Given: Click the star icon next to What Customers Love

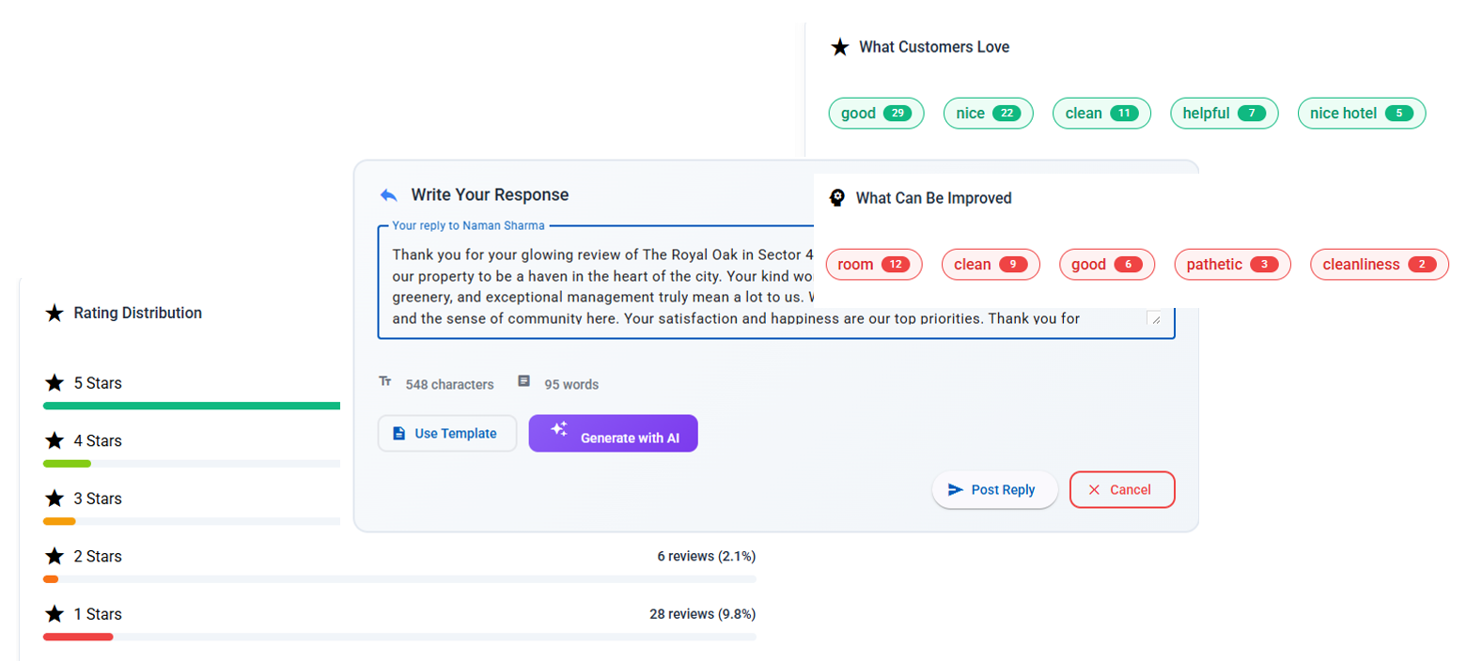Looking at the screenshot, I should [839, 47].
